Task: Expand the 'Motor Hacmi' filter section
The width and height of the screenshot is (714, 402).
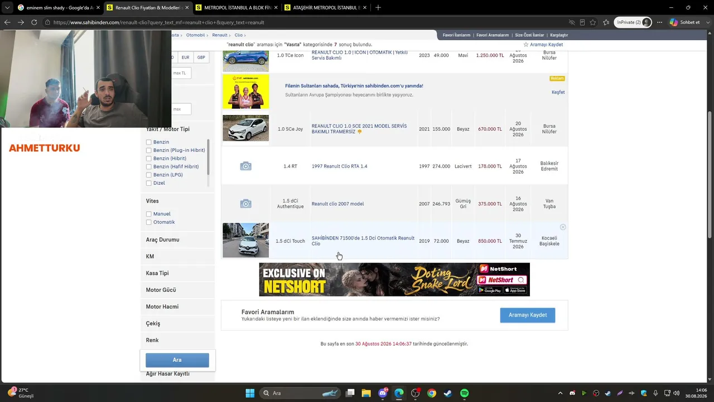Action: (x=177, y=307)
